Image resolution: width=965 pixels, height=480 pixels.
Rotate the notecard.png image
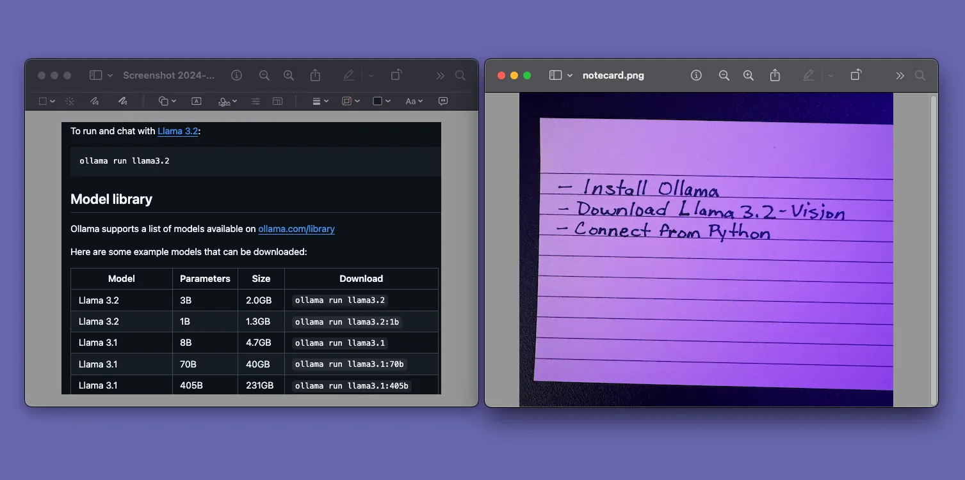click(856, 75)
